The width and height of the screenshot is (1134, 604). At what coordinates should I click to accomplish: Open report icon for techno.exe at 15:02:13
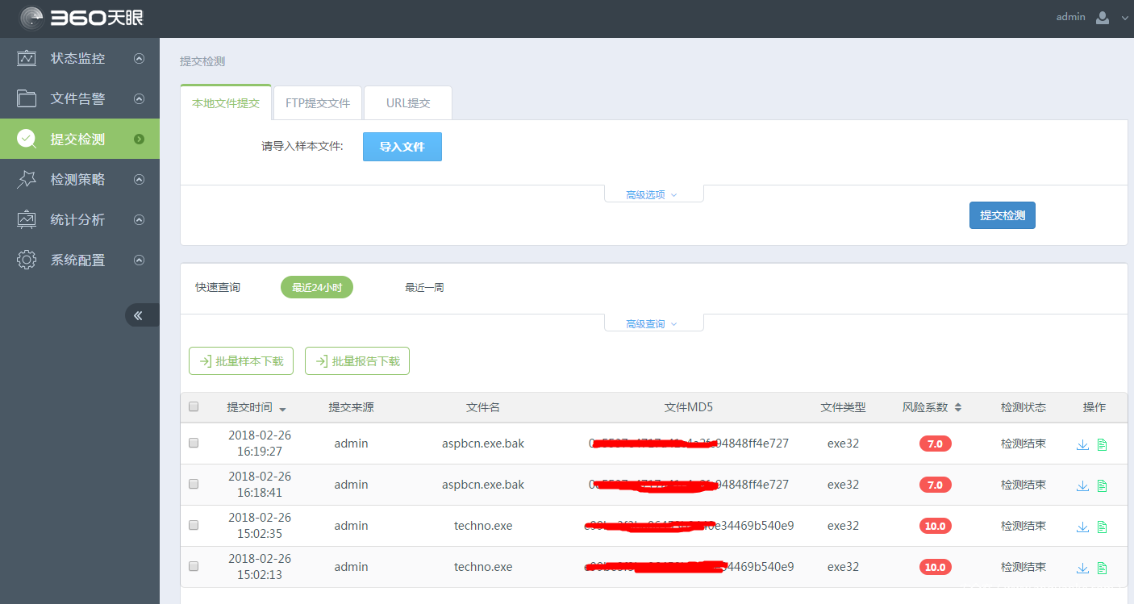coord(1103,568)
